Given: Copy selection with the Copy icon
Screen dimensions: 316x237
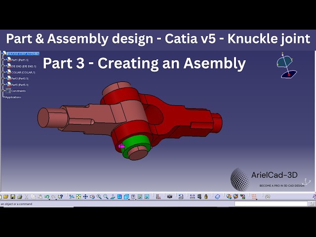Looking at the screenshot, I should point(33,197).
